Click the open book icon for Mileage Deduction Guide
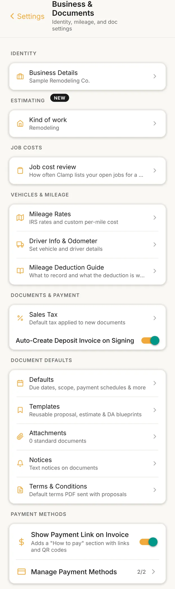This screenshot has width=175, height=589. (20, 271)
